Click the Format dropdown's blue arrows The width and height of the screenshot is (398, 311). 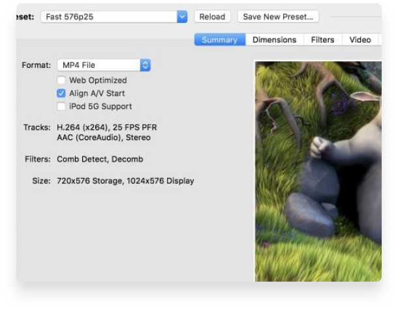click(145, 65)
